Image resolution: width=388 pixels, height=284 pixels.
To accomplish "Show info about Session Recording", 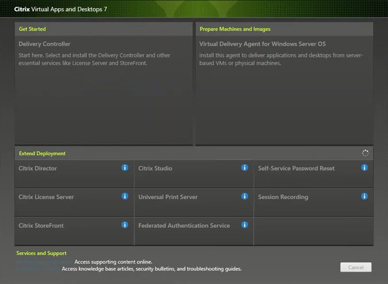I will [365, 196].
